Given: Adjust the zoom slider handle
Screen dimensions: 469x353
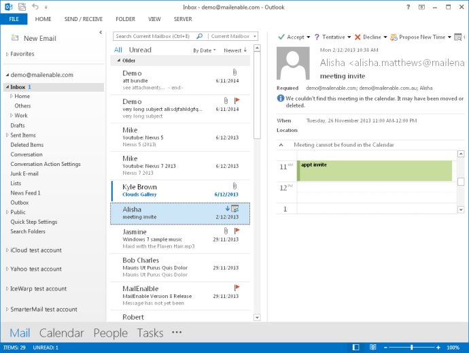Looking at the screenshot, I should 412,348.
